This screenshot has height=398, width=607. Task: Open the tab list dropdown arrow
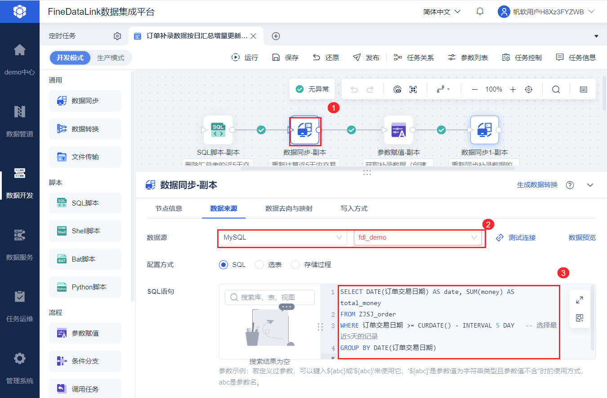[597, 36]
